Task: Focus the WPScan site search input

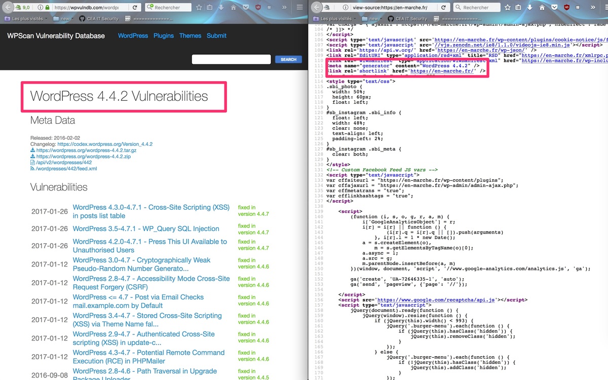Action: coord(231,59)
